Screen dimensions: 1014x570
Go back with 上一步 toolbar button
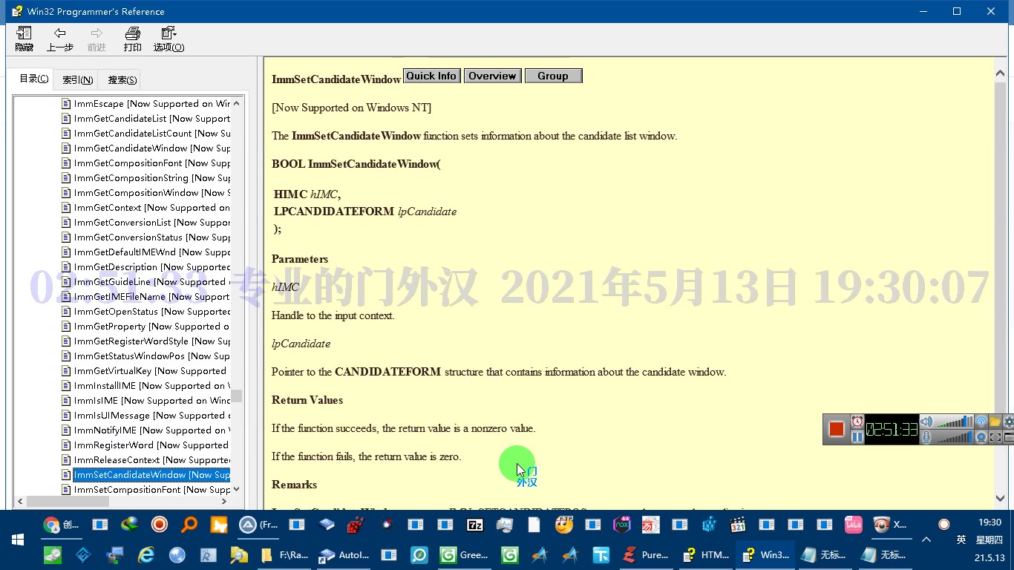(60, 39)
